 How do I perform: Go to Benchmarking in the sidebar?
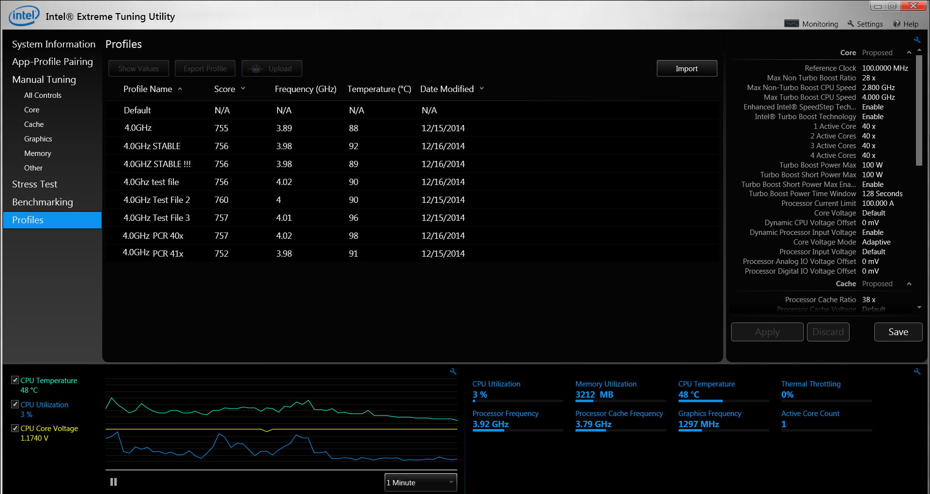[42, 202]
